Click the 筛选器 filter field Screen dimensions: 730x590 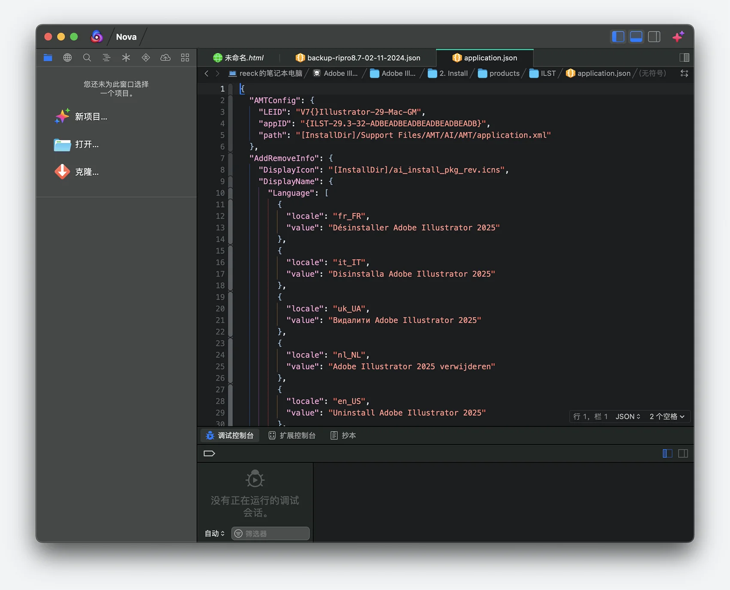click(271, 533)
